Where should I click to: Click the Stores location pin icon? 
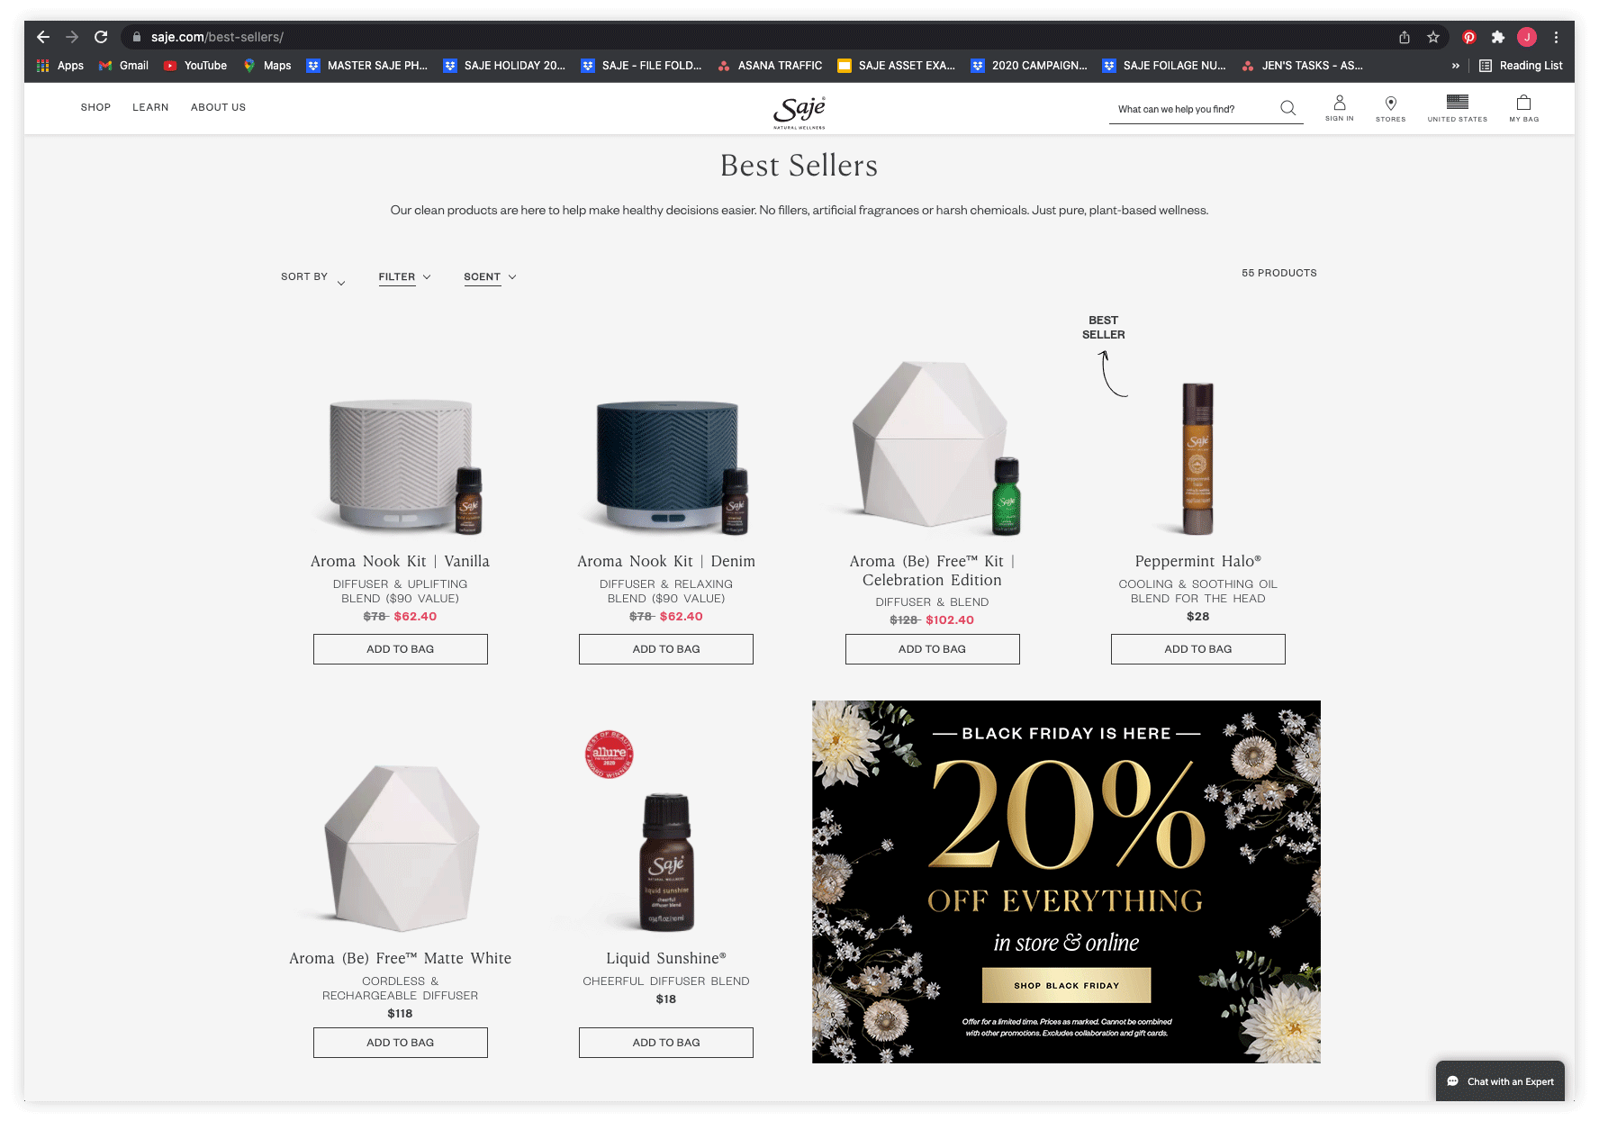tap(1390, 104)
